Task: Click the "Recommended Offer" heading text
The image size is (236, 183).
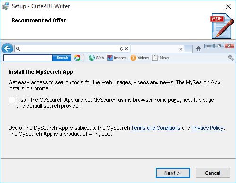Action: click(x=39, y=20)
